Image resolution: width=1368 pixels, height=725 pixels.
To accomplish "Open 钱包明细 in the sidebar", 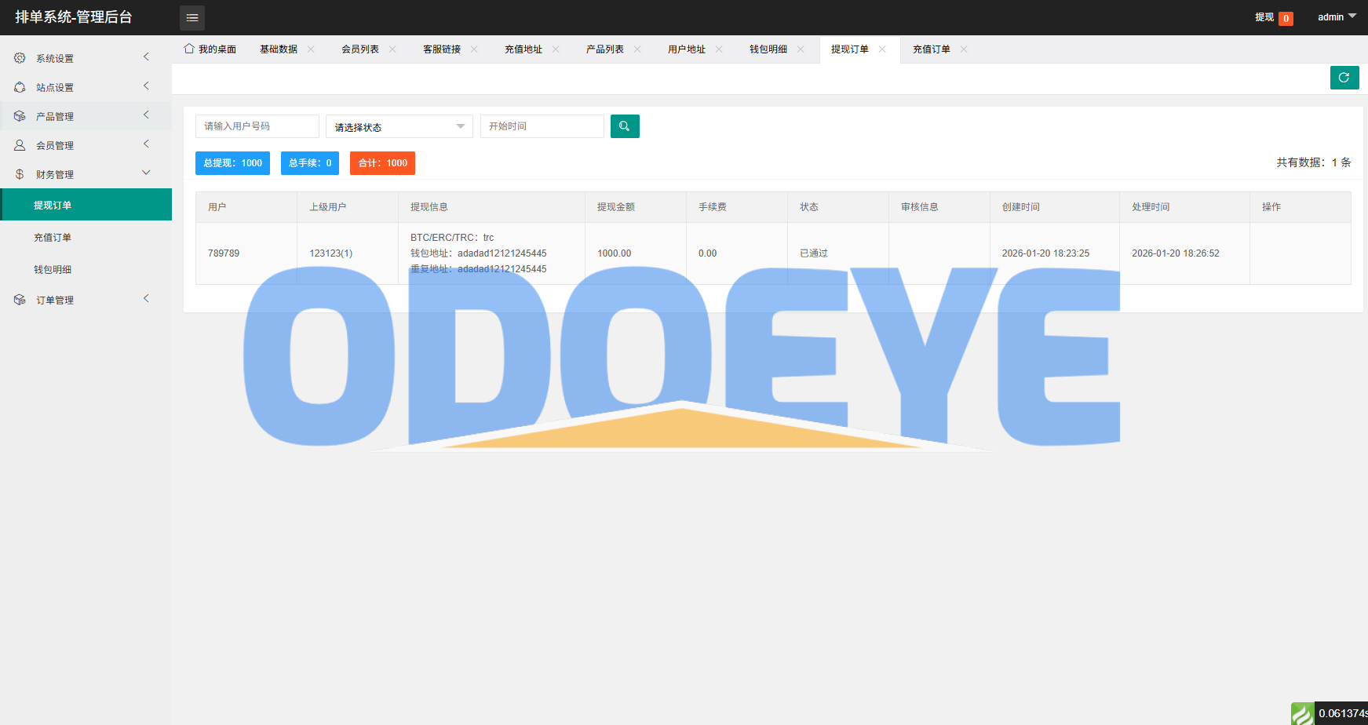I will 53,270.
